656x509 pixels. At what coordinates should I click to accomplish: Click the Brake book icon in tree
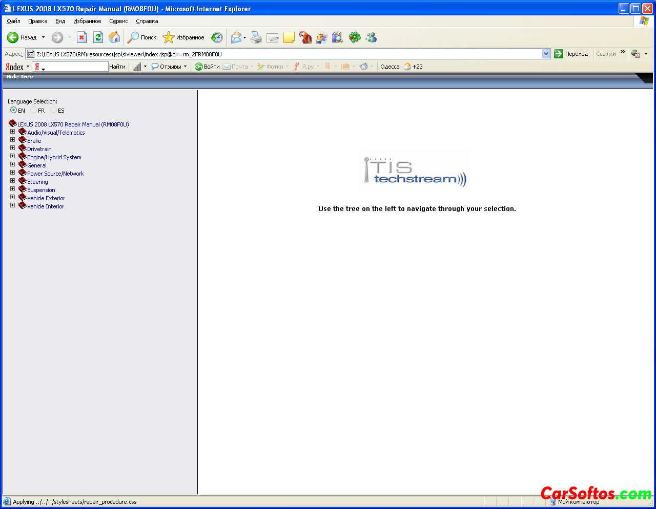[x=23, y=140]
